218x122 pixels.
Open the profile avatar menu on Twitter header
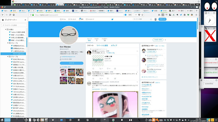[155, 19]
